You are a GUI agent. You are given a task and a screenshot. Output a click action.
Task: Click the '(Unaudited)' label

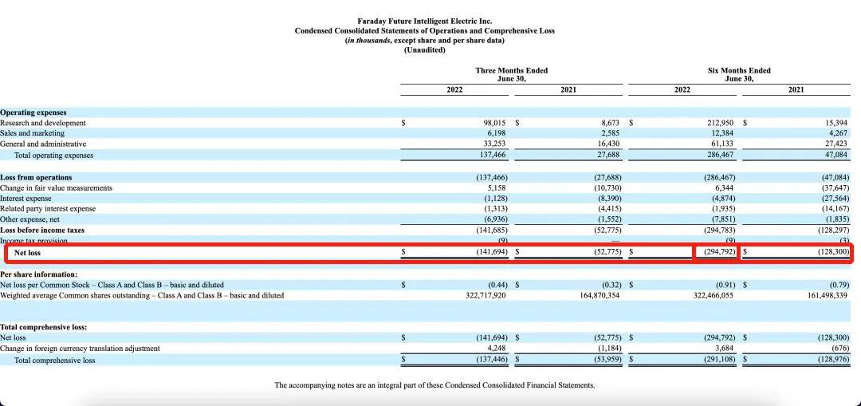click(x=424, y=50)
